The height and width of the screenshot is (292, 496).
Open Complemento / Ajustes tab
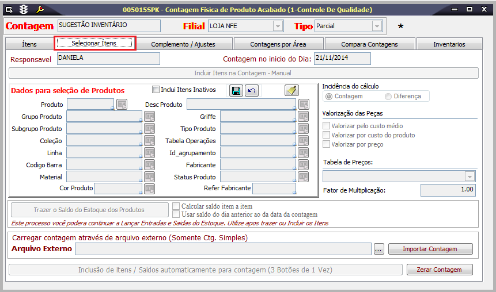[183, 44]
